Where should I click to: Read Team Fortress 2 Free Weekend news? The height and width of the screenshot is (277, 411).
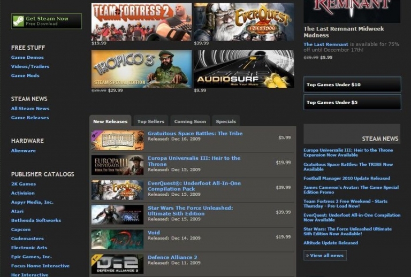click(x=346, y=204)
